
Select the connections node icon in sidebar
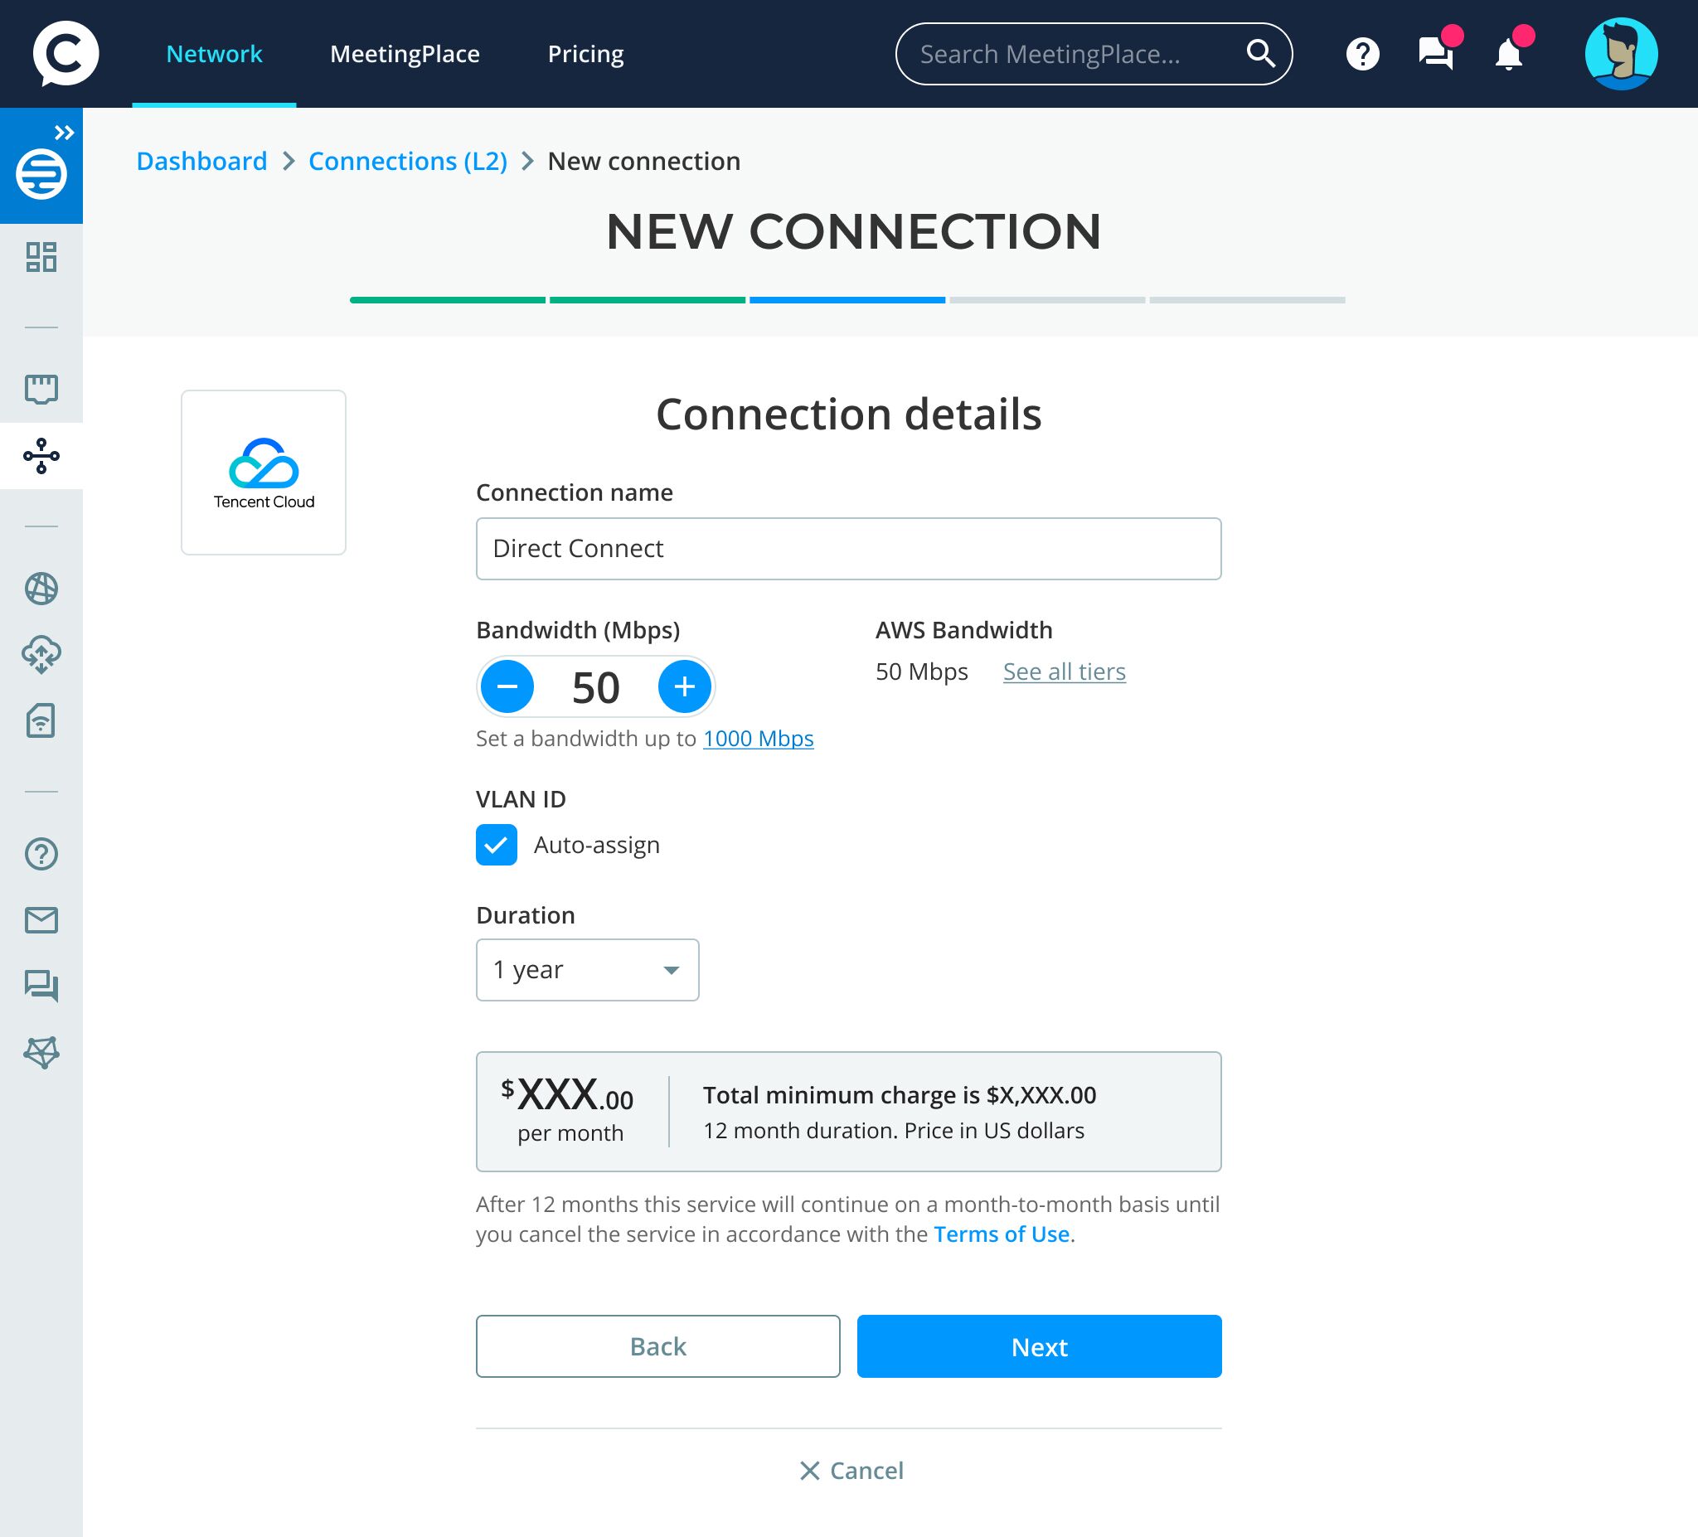pos(41,456)
